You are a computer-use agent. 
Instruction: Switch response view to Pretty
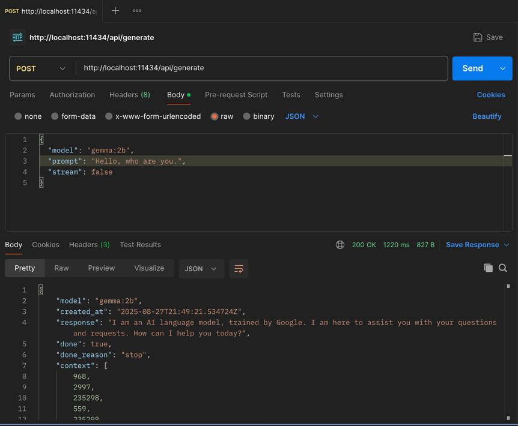click(x=25, y=268)
